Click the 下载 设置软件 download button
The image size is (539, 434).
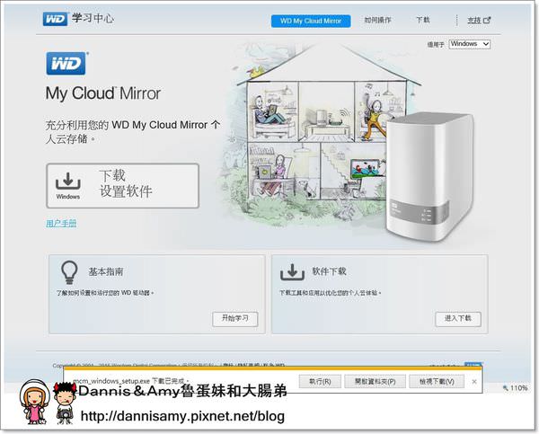click(x=123, y=186)
